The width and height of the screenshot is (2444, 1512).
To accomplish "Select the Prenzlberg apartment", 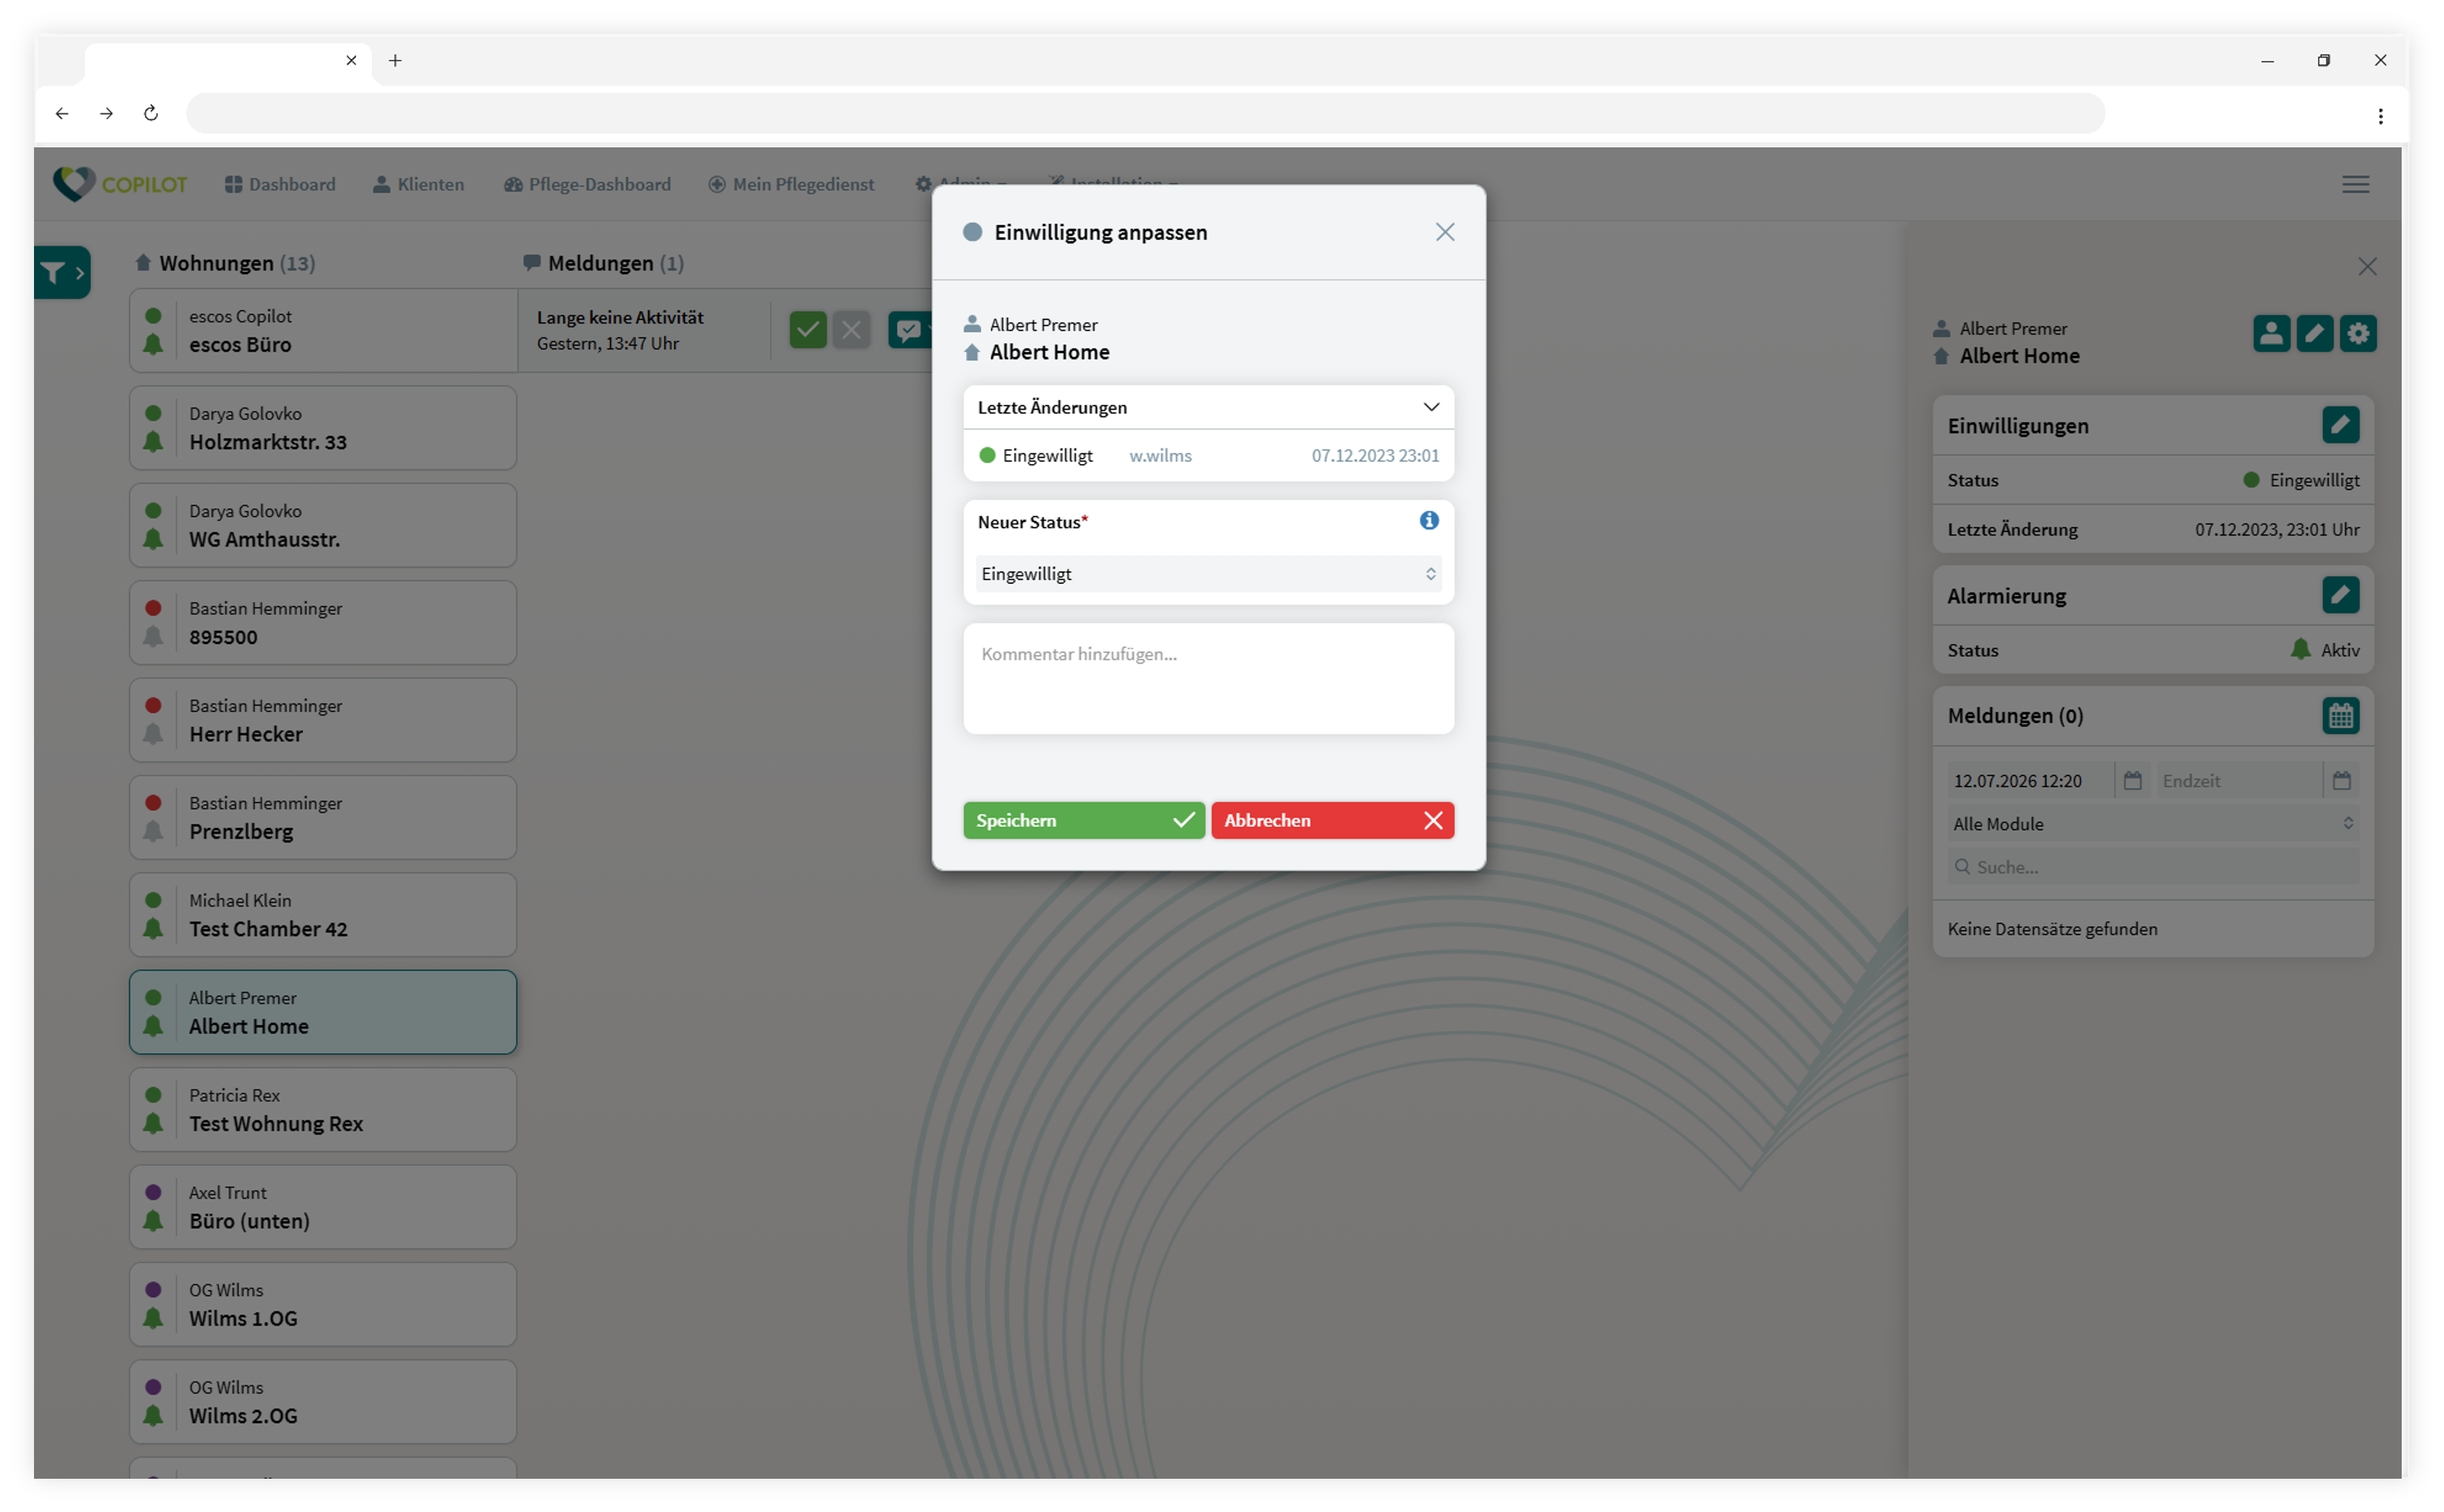I will tap(323, 818).
